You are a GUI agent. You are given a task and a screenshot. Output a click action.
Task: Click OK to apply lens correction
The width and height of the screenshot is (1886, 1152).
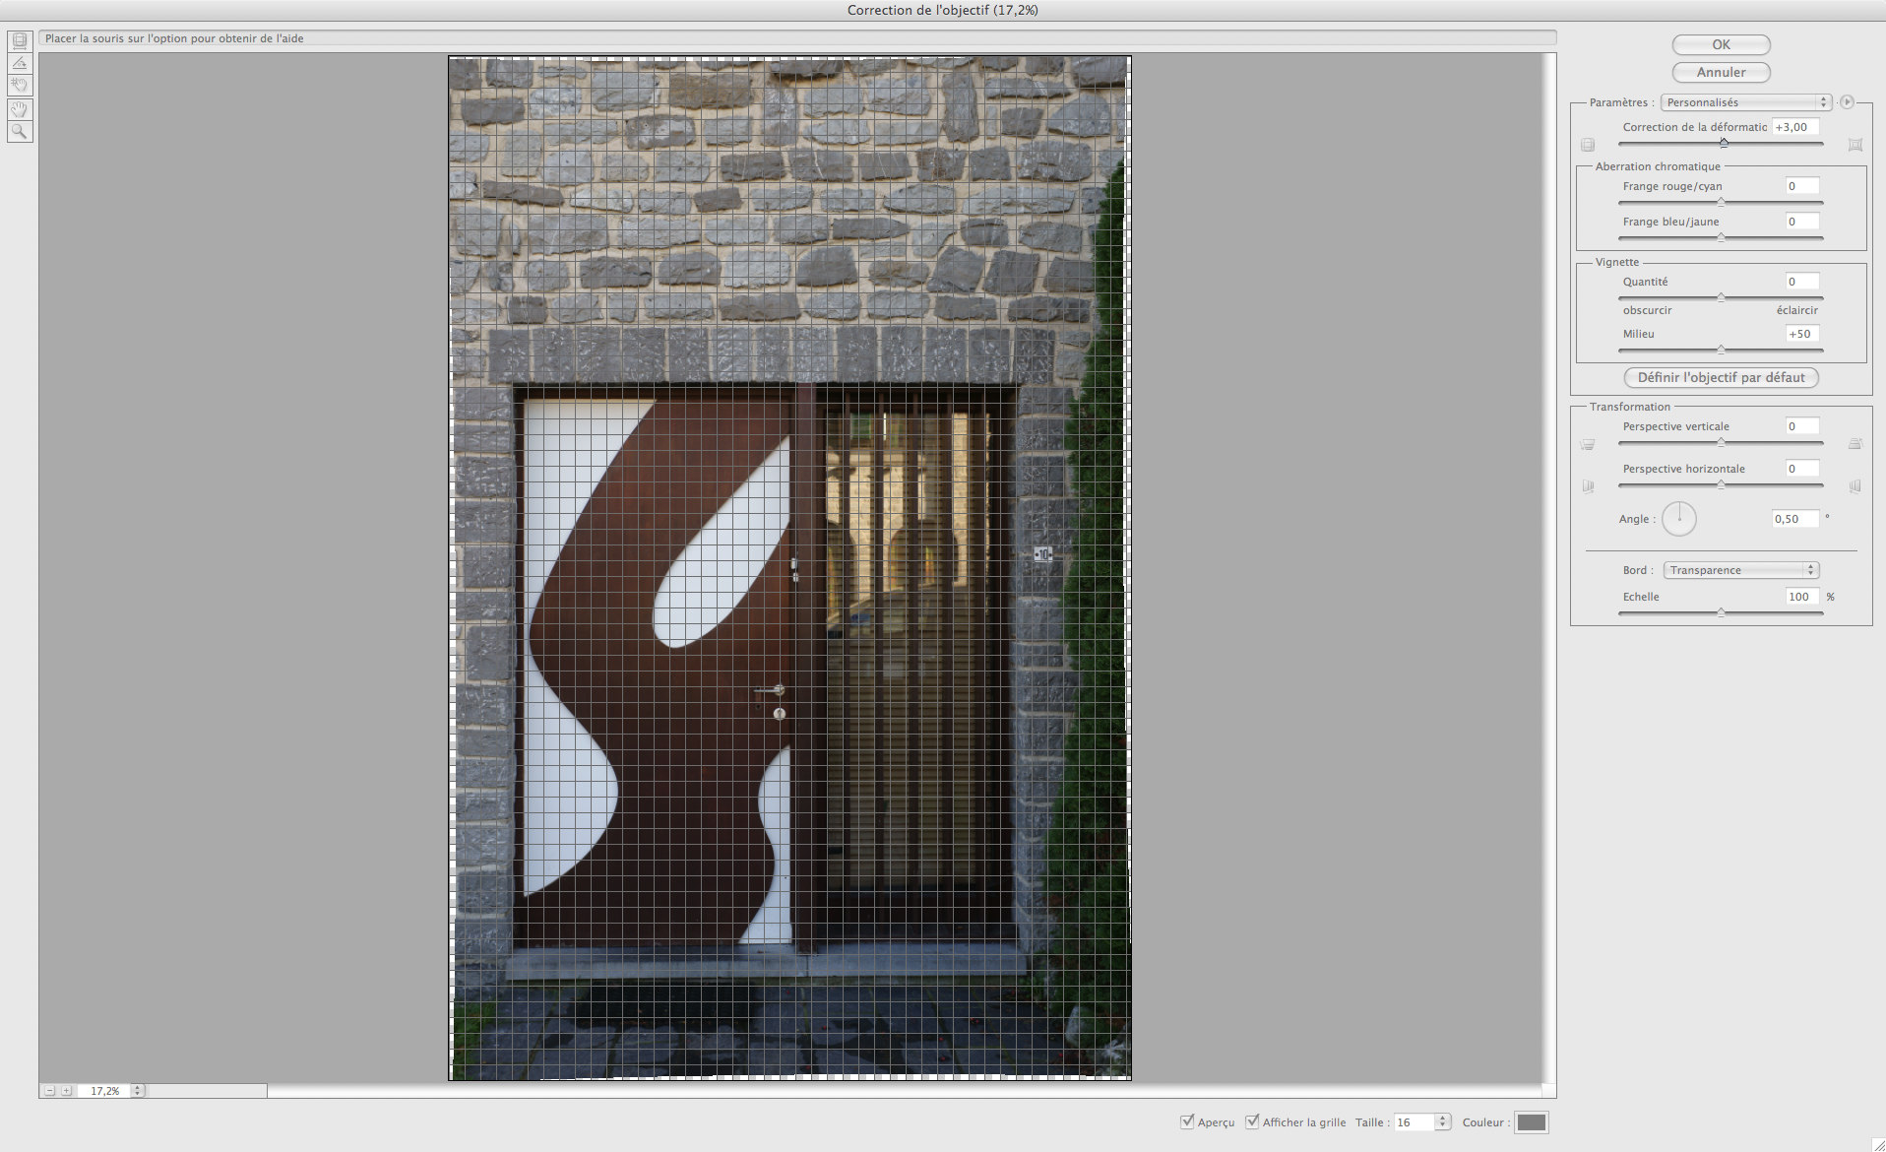[1721, 45]
